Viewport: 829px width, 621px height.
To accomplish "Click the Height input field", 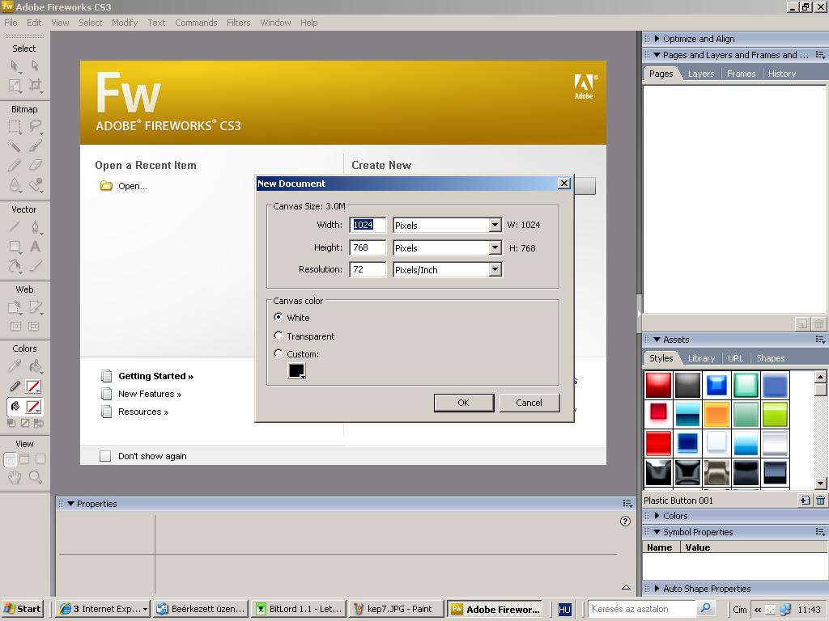I will click(x=368, y=247).
